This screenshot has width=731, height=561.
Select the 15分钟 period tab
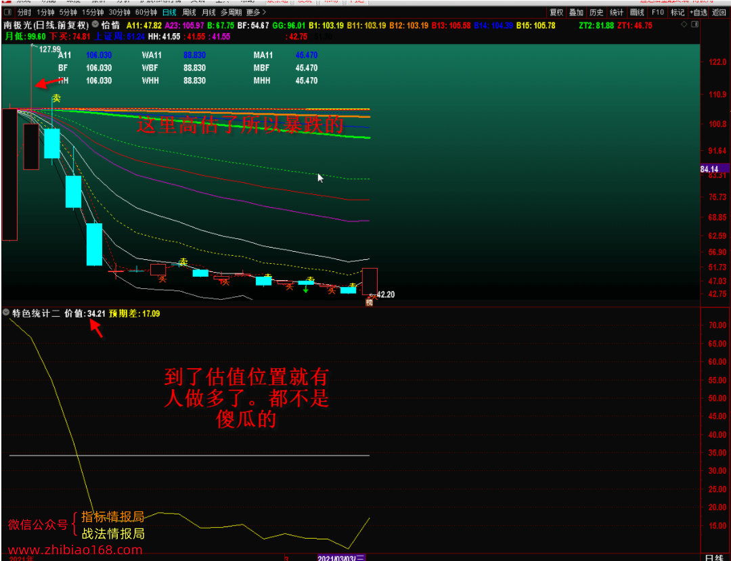[93, 13]
